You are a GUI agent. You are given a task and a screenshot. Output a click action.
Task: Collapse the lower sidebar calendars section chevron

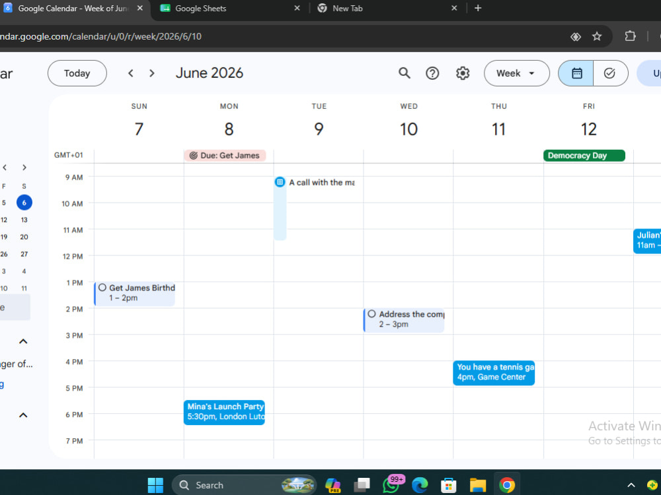[23, 415]
